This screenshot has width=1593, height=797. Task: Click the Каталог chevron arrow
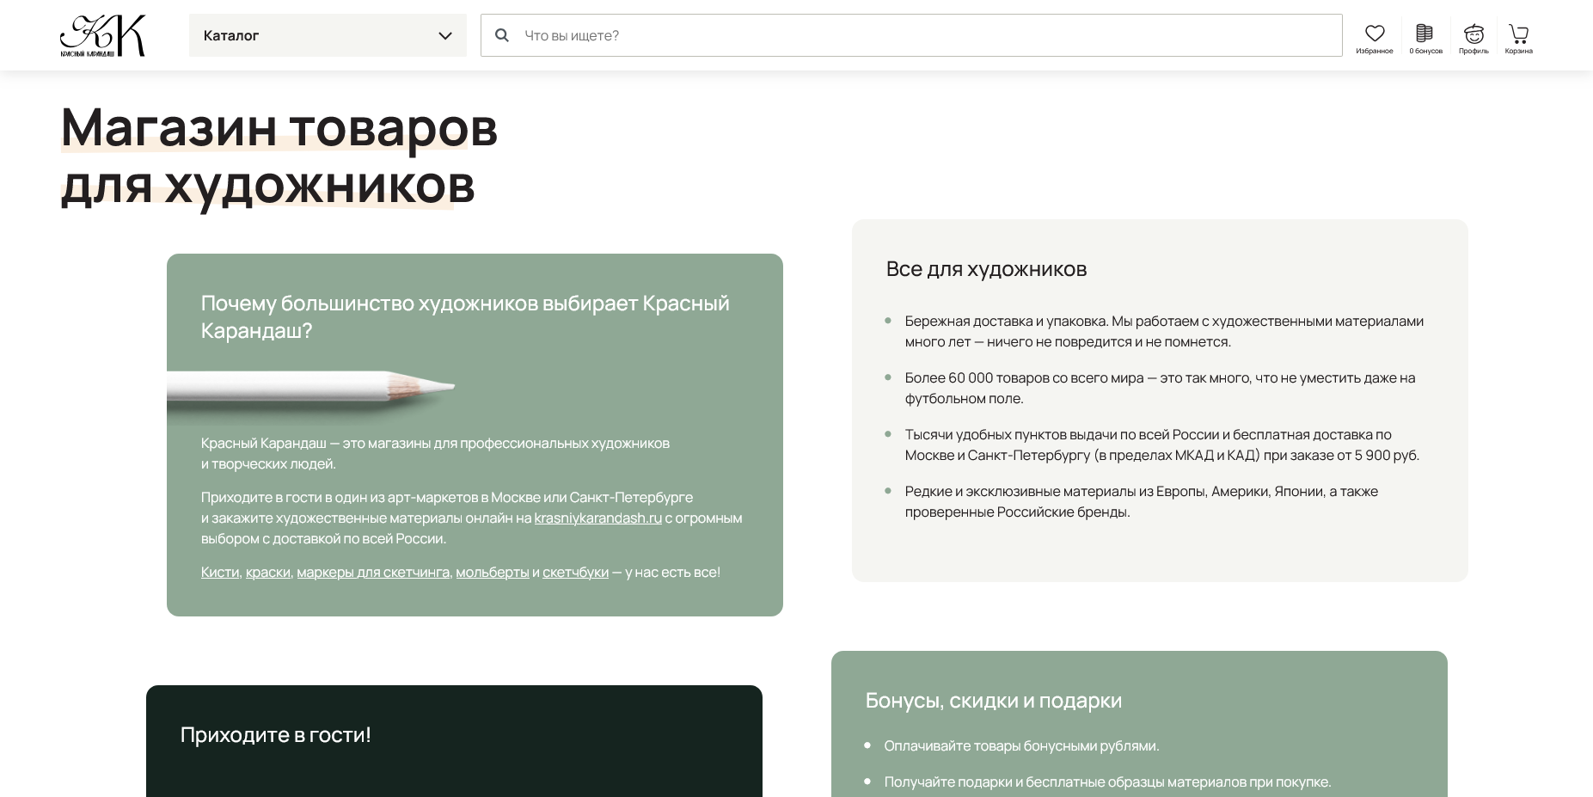pos(445,35)
